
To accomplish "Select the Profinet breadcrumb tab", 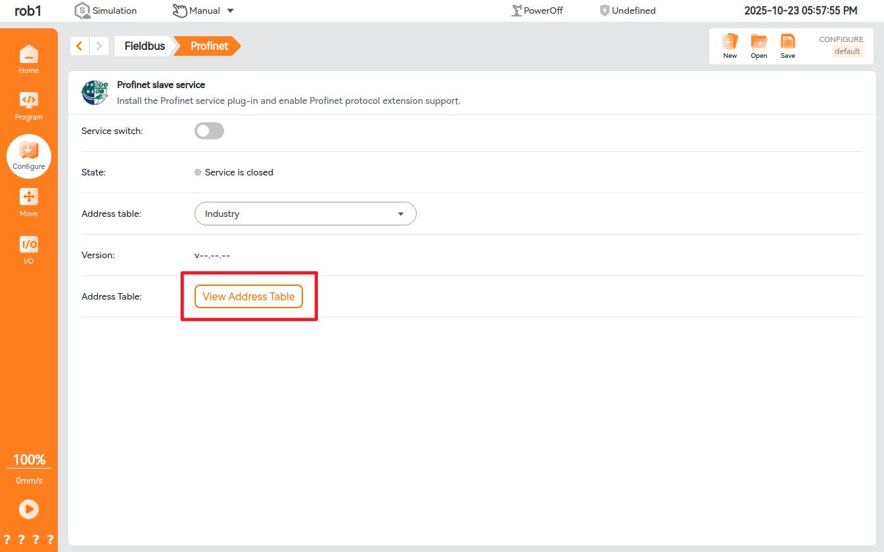I will (x=209, y=46).
